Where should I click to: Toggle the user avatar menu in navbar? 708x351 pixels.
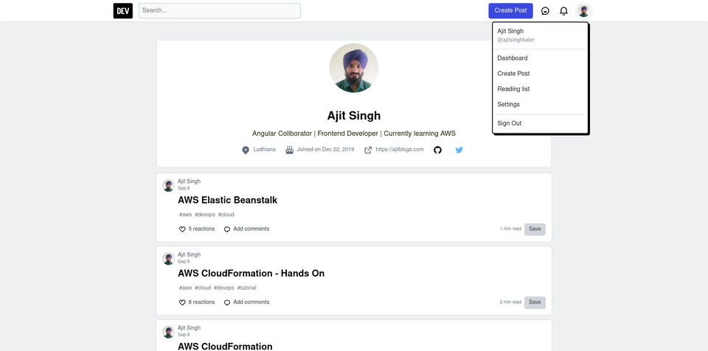tap(584, 11)
